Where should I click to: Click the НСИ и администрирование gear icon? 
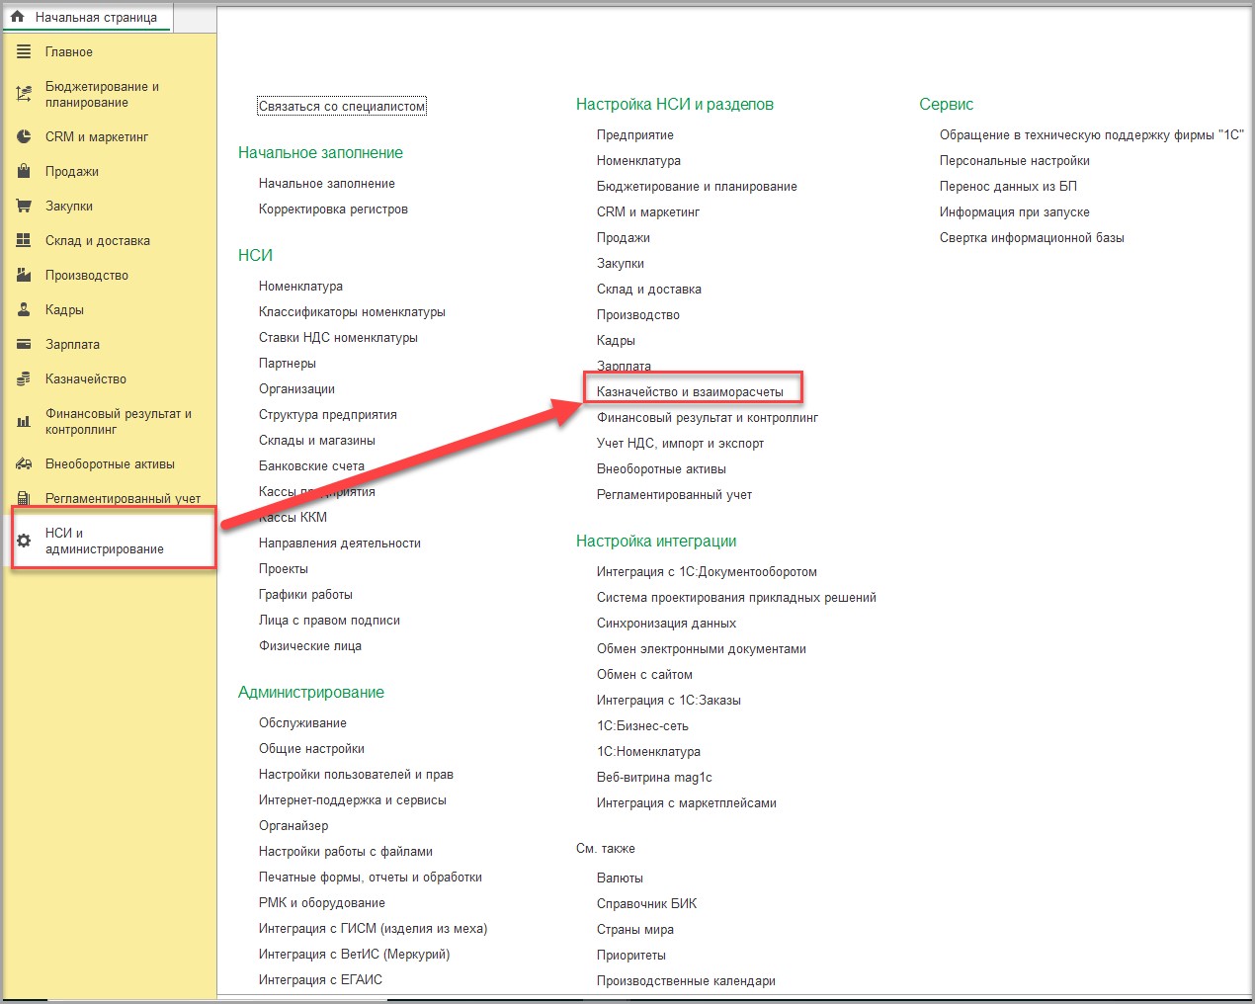(x=24, y=541)
